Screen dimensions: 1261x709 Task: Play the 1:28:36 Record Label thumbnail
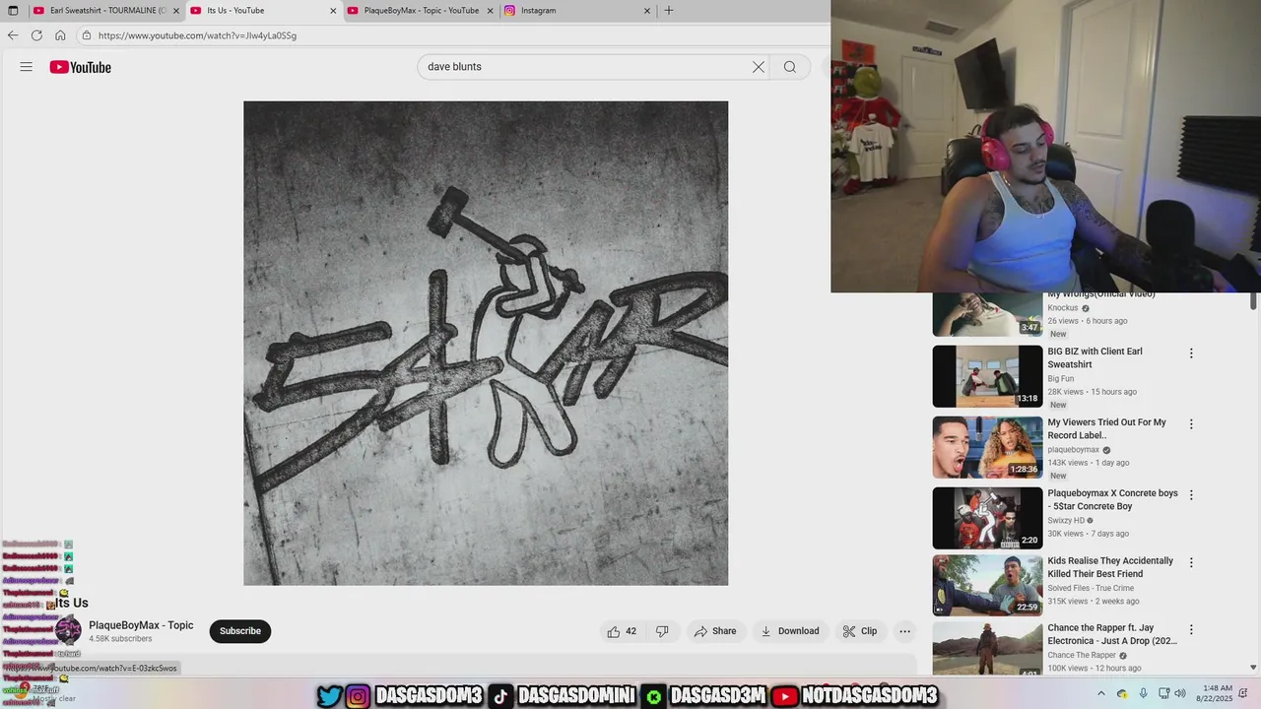(x=987, y=447)
